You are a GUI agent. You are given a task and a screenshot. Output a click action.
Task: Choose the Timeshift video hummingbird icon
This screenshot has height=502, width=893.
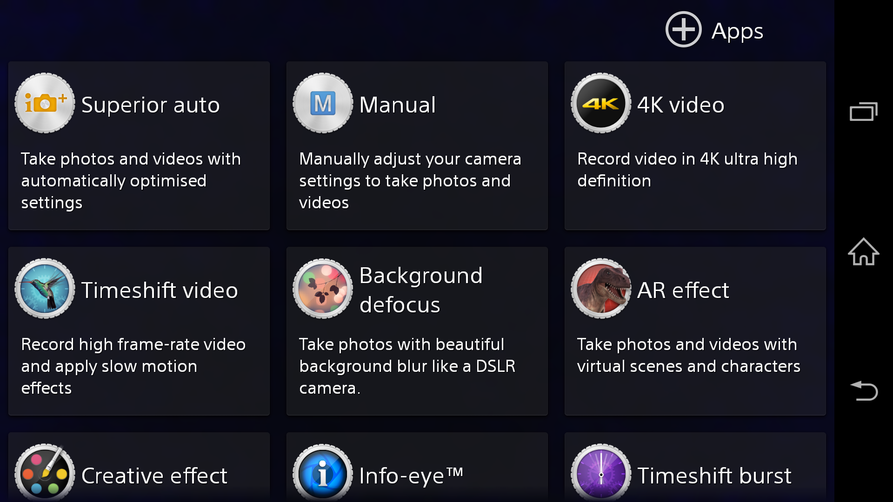[x=45, y=289]
